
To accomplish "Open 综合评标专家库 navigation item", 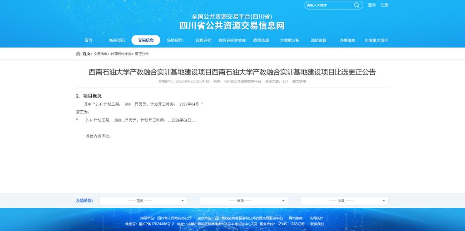I will [232, 40].
